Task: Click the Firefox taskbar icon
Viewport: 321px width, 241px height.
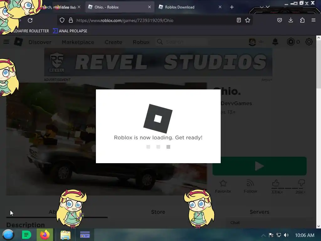Action: [x=45, y=235]
